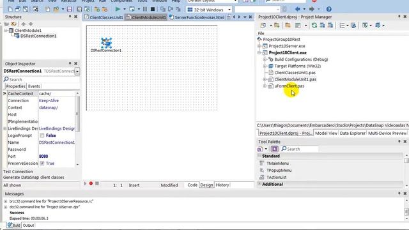Open the Run button dropdown arrow
409x230 pixels.
point(125,9)
